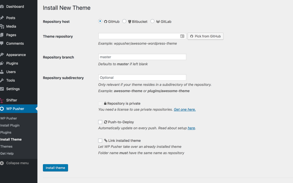
Task: Click the Tools wrench icon
Action: click(2, 80)
